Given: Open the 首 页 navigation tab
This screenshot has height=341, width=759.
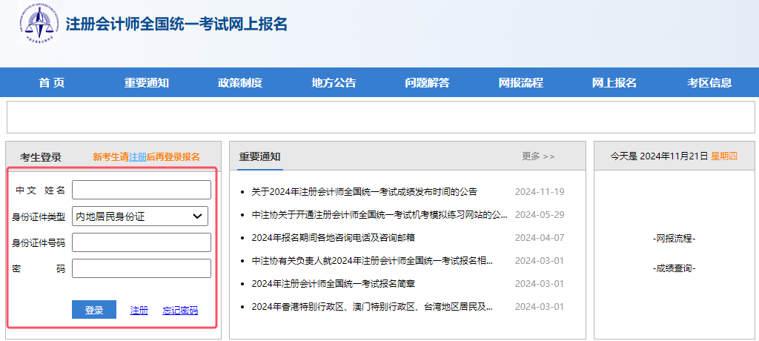Looking at the screenshot, I should tap(52, 82).
